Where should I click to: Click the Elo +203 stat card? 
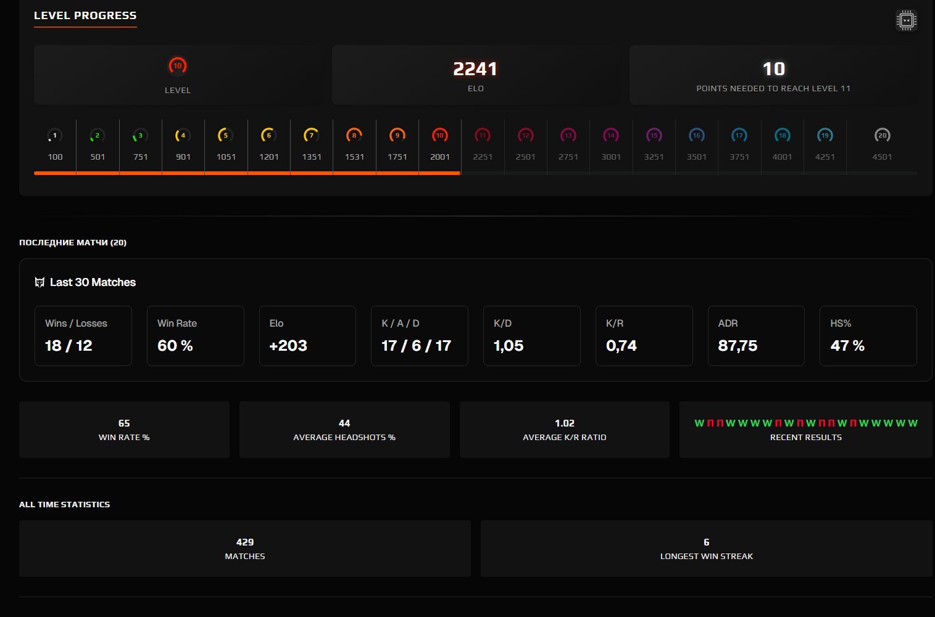[x=307, y=336]
